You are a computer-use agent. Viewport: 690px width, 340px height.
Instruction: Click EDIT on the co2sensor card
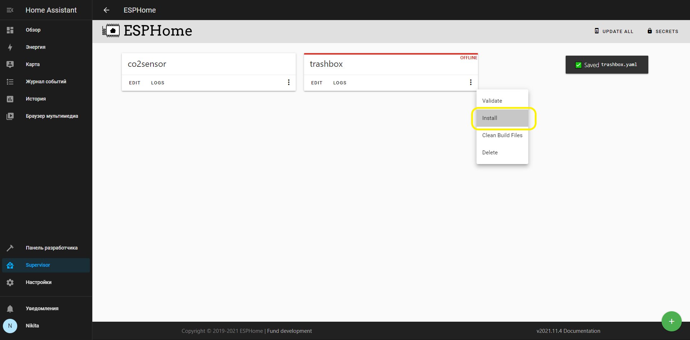click(x=135, y=83)
